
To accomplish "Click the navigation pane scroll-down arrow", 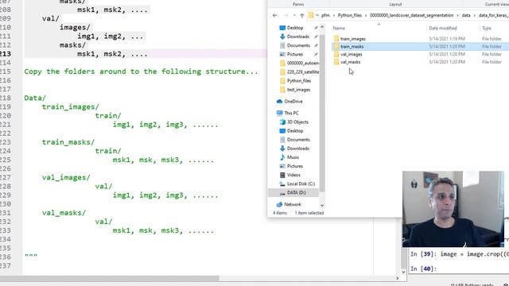I will [x=322, y=205].
